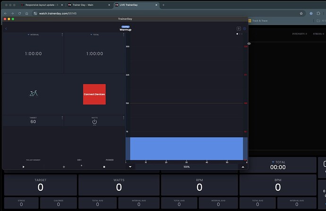Viewport: 326px width, 211px height.
Task: Start workout with the play button
Action: [x=24, y=167]
